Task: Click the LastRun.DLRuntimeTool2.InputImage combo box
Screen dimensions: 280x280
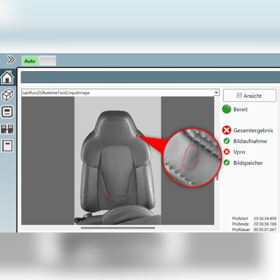Action: (x=117, y=93)
